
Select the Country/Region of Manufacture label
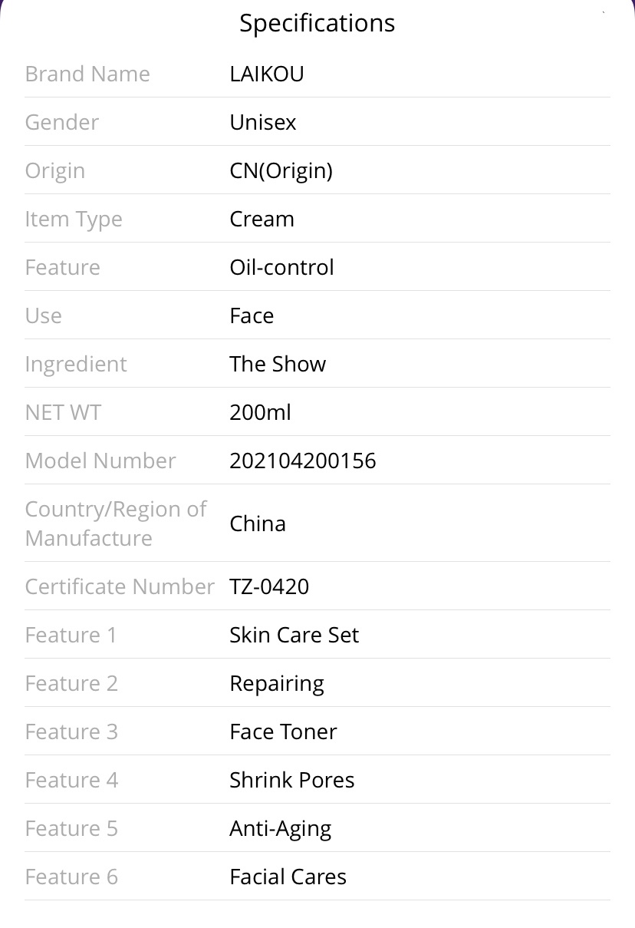click(x=116, y=523)
